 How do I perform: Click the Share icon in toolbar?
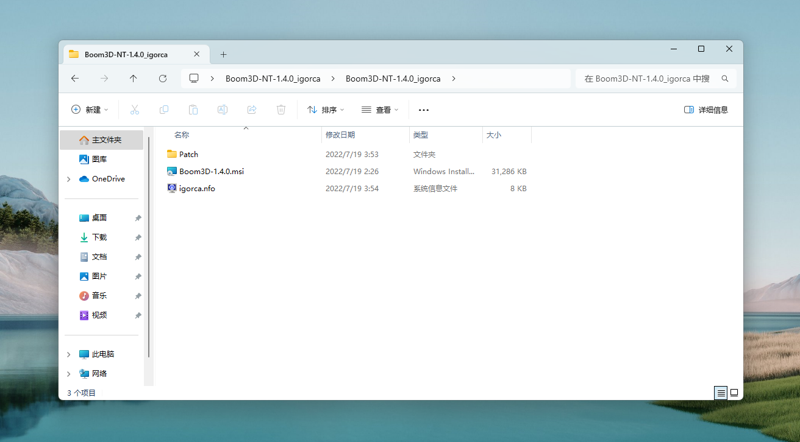252,110
